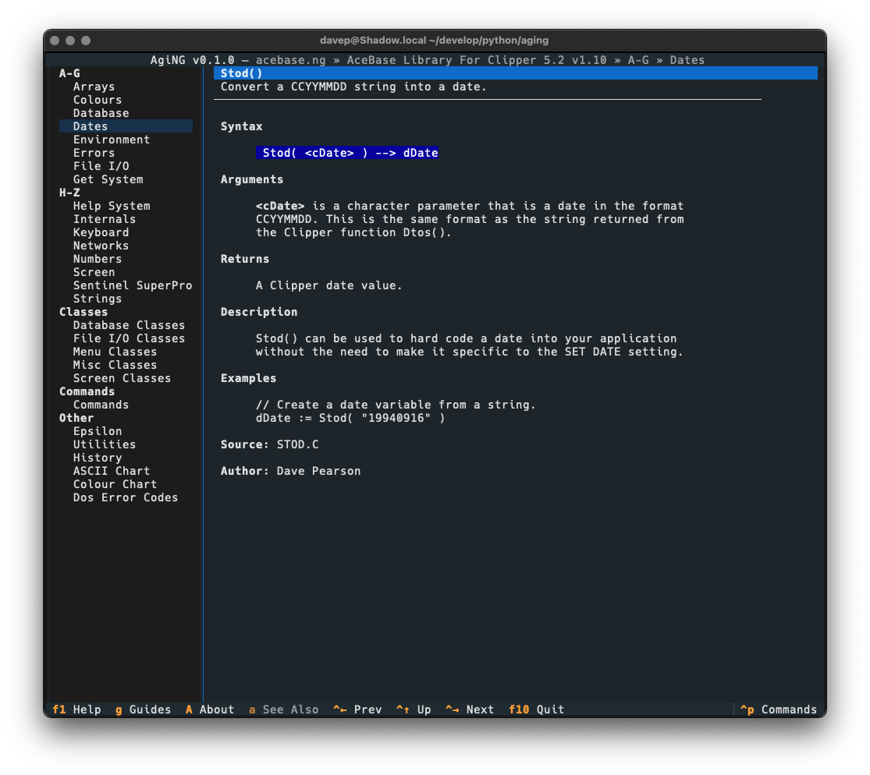
Task: Open the Strings entry
Action: pyautogui.click(x=97, y=299)
